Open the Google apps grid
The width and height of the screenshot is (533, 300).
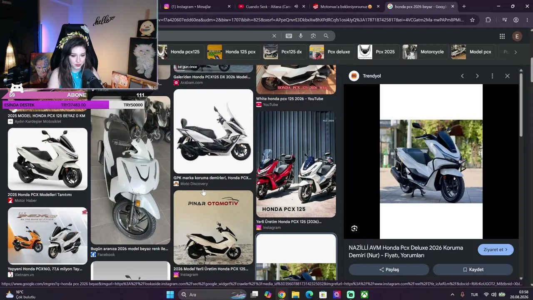pyautogui.click(x=502, y=36)
